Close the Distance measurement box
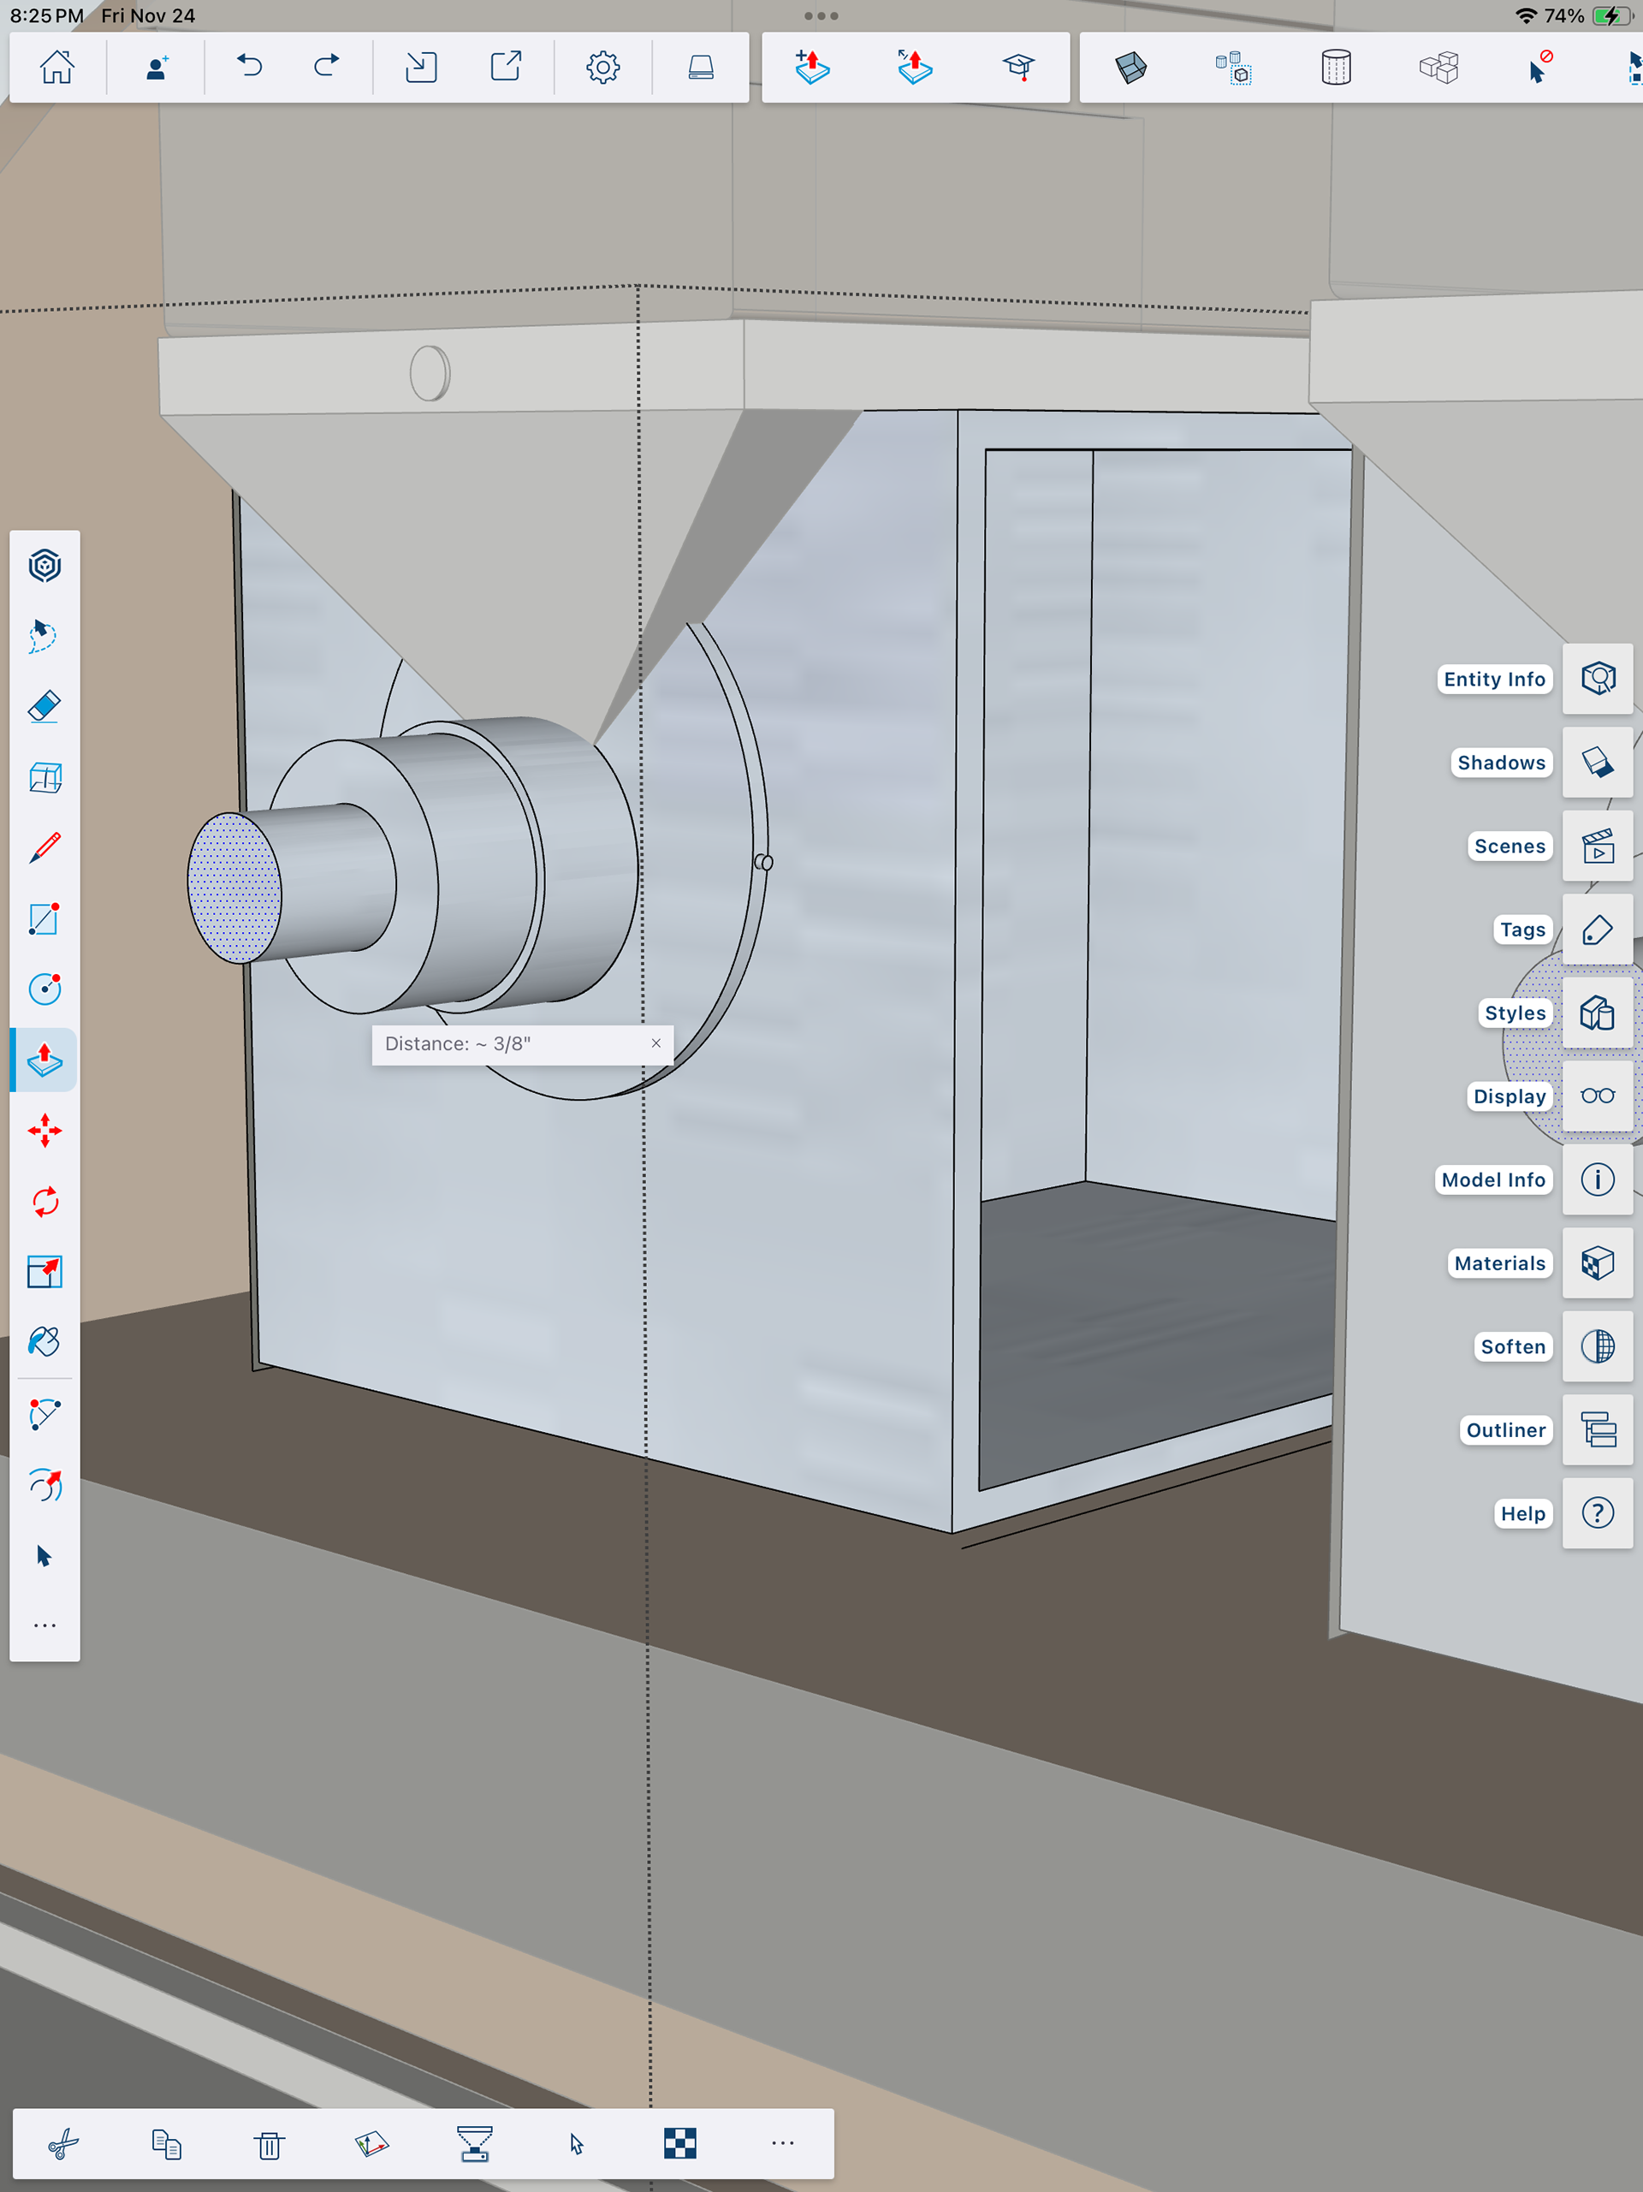1643x2192 pixels. (x=656, y=1043)
